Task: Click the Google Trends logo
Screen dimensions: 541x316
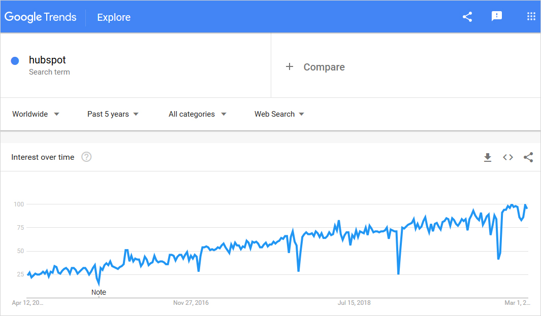Action: click(41, 17)
